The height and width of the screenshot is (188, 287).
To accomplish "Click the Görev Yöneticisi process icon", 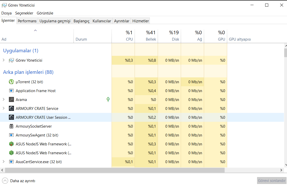I will click(x=11, y=60).
